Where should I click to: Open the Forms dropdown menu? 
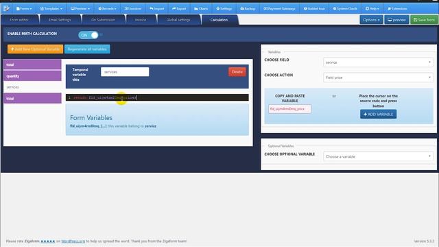[24, 9]
